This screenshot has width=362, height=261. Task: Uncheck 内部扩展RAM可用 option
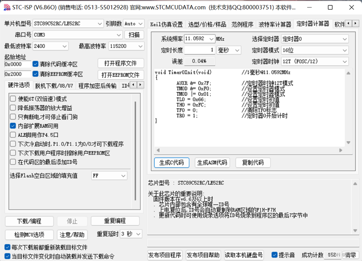(x=13, y=126)
